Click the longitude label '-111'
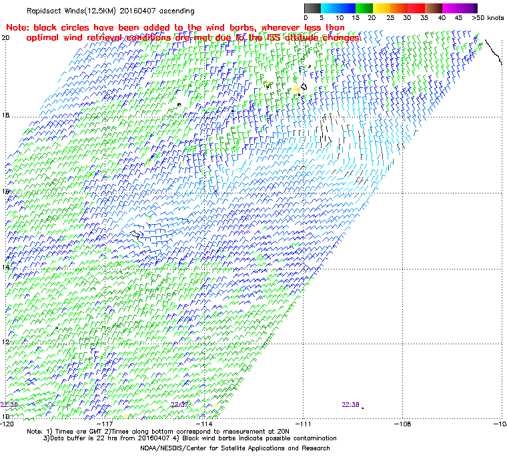 (x=303, y=424)
